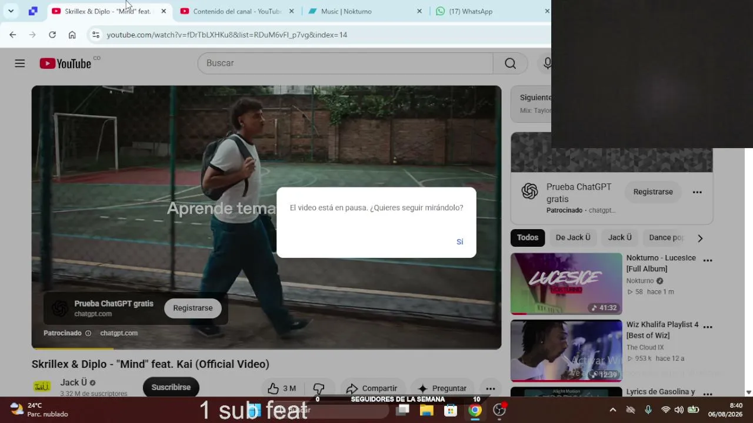Viewport: 753px width, 423px height.
Task: Click the video title Skrillex & Diplo Mind
Action: coord(151,364)
